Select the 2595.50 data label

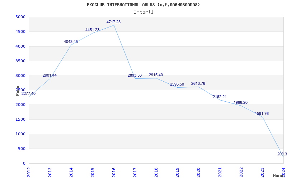(x=177, y=84)
